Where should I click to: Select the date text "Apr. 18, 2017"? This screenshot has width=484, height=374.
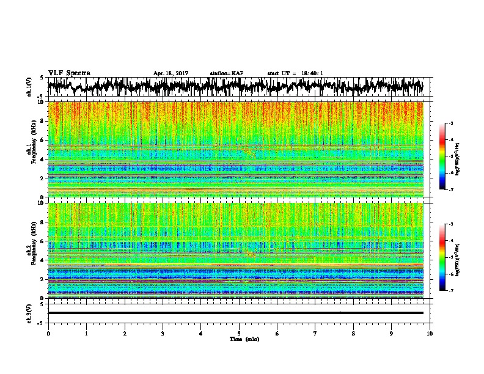pyautogui.click(x=170, y=73)
